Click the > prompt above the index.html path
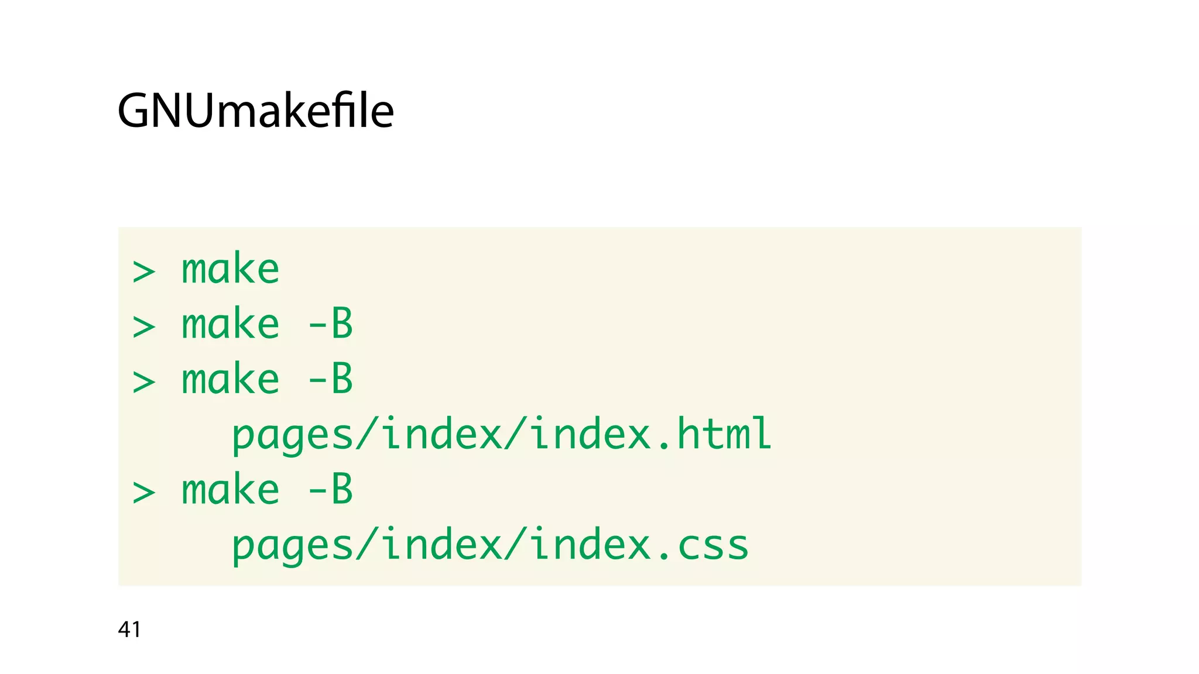 144,382
